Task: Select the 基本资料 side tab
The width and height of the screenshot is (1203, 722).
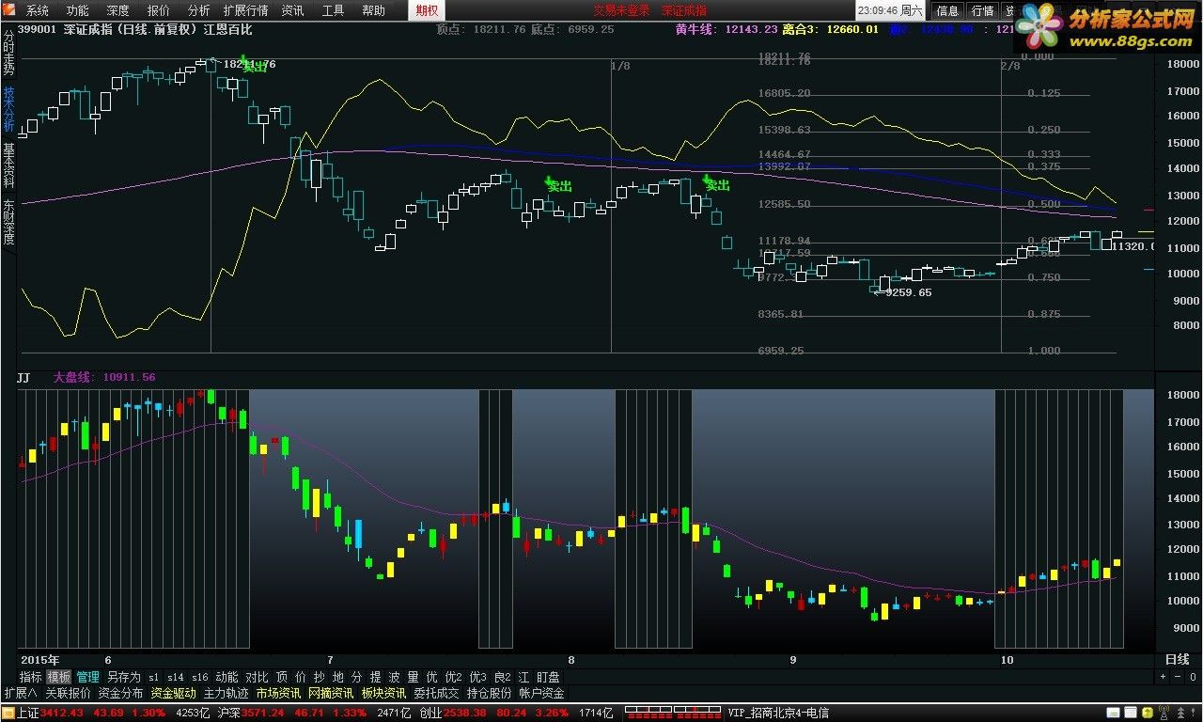Action: point(8,166)
